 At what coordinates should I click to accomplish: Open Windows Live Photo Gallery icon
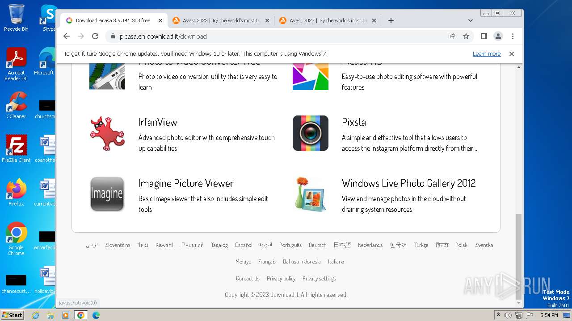point(311,194)
